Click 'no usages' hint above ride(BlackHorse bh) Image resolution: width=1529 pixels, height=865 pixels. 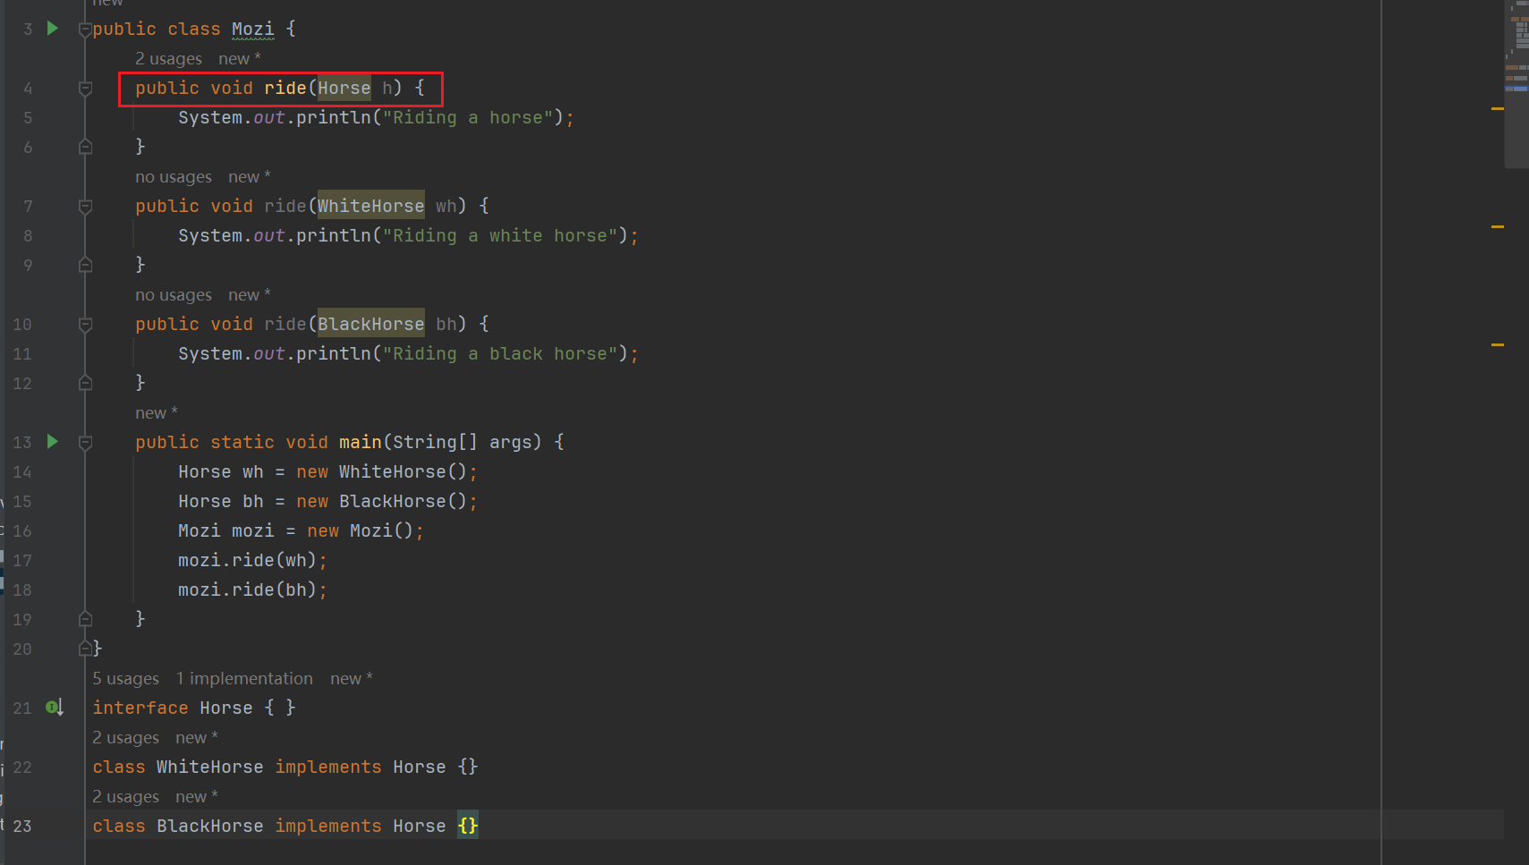pyautogui.click(x=174, y=295)
